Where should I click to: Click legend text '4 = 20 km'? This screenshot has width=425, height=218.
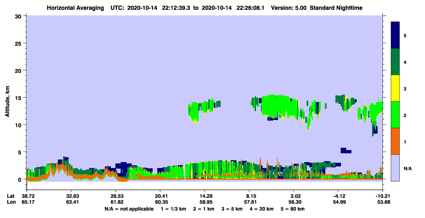(262, 209)
